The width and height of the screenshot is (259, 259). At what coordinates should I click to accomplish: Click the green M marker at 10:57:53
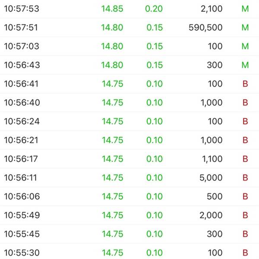245,9
